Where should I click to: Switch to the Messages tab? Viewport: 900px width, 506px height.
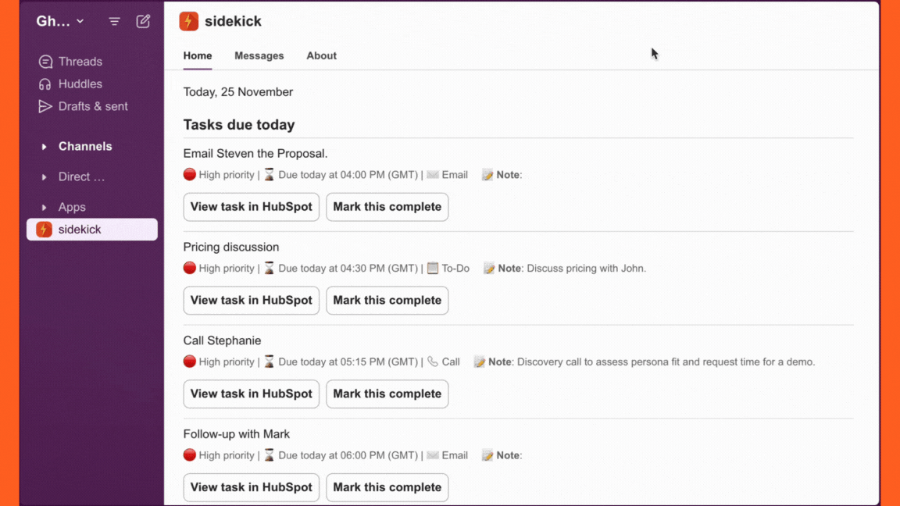click(259, 56)
